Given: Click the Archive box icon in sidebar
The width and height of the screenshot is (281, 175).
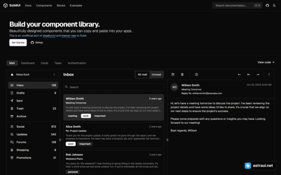Looking at the screenshot, I should coord(12,116).
